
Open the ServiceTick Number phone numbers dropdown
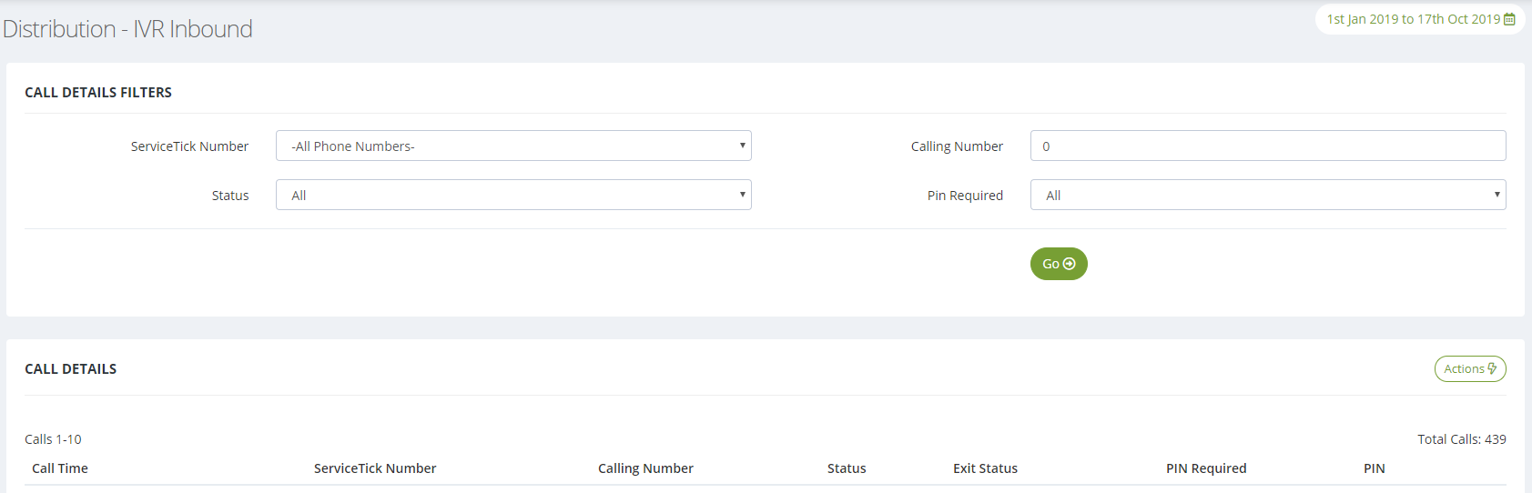pos(513,146)
